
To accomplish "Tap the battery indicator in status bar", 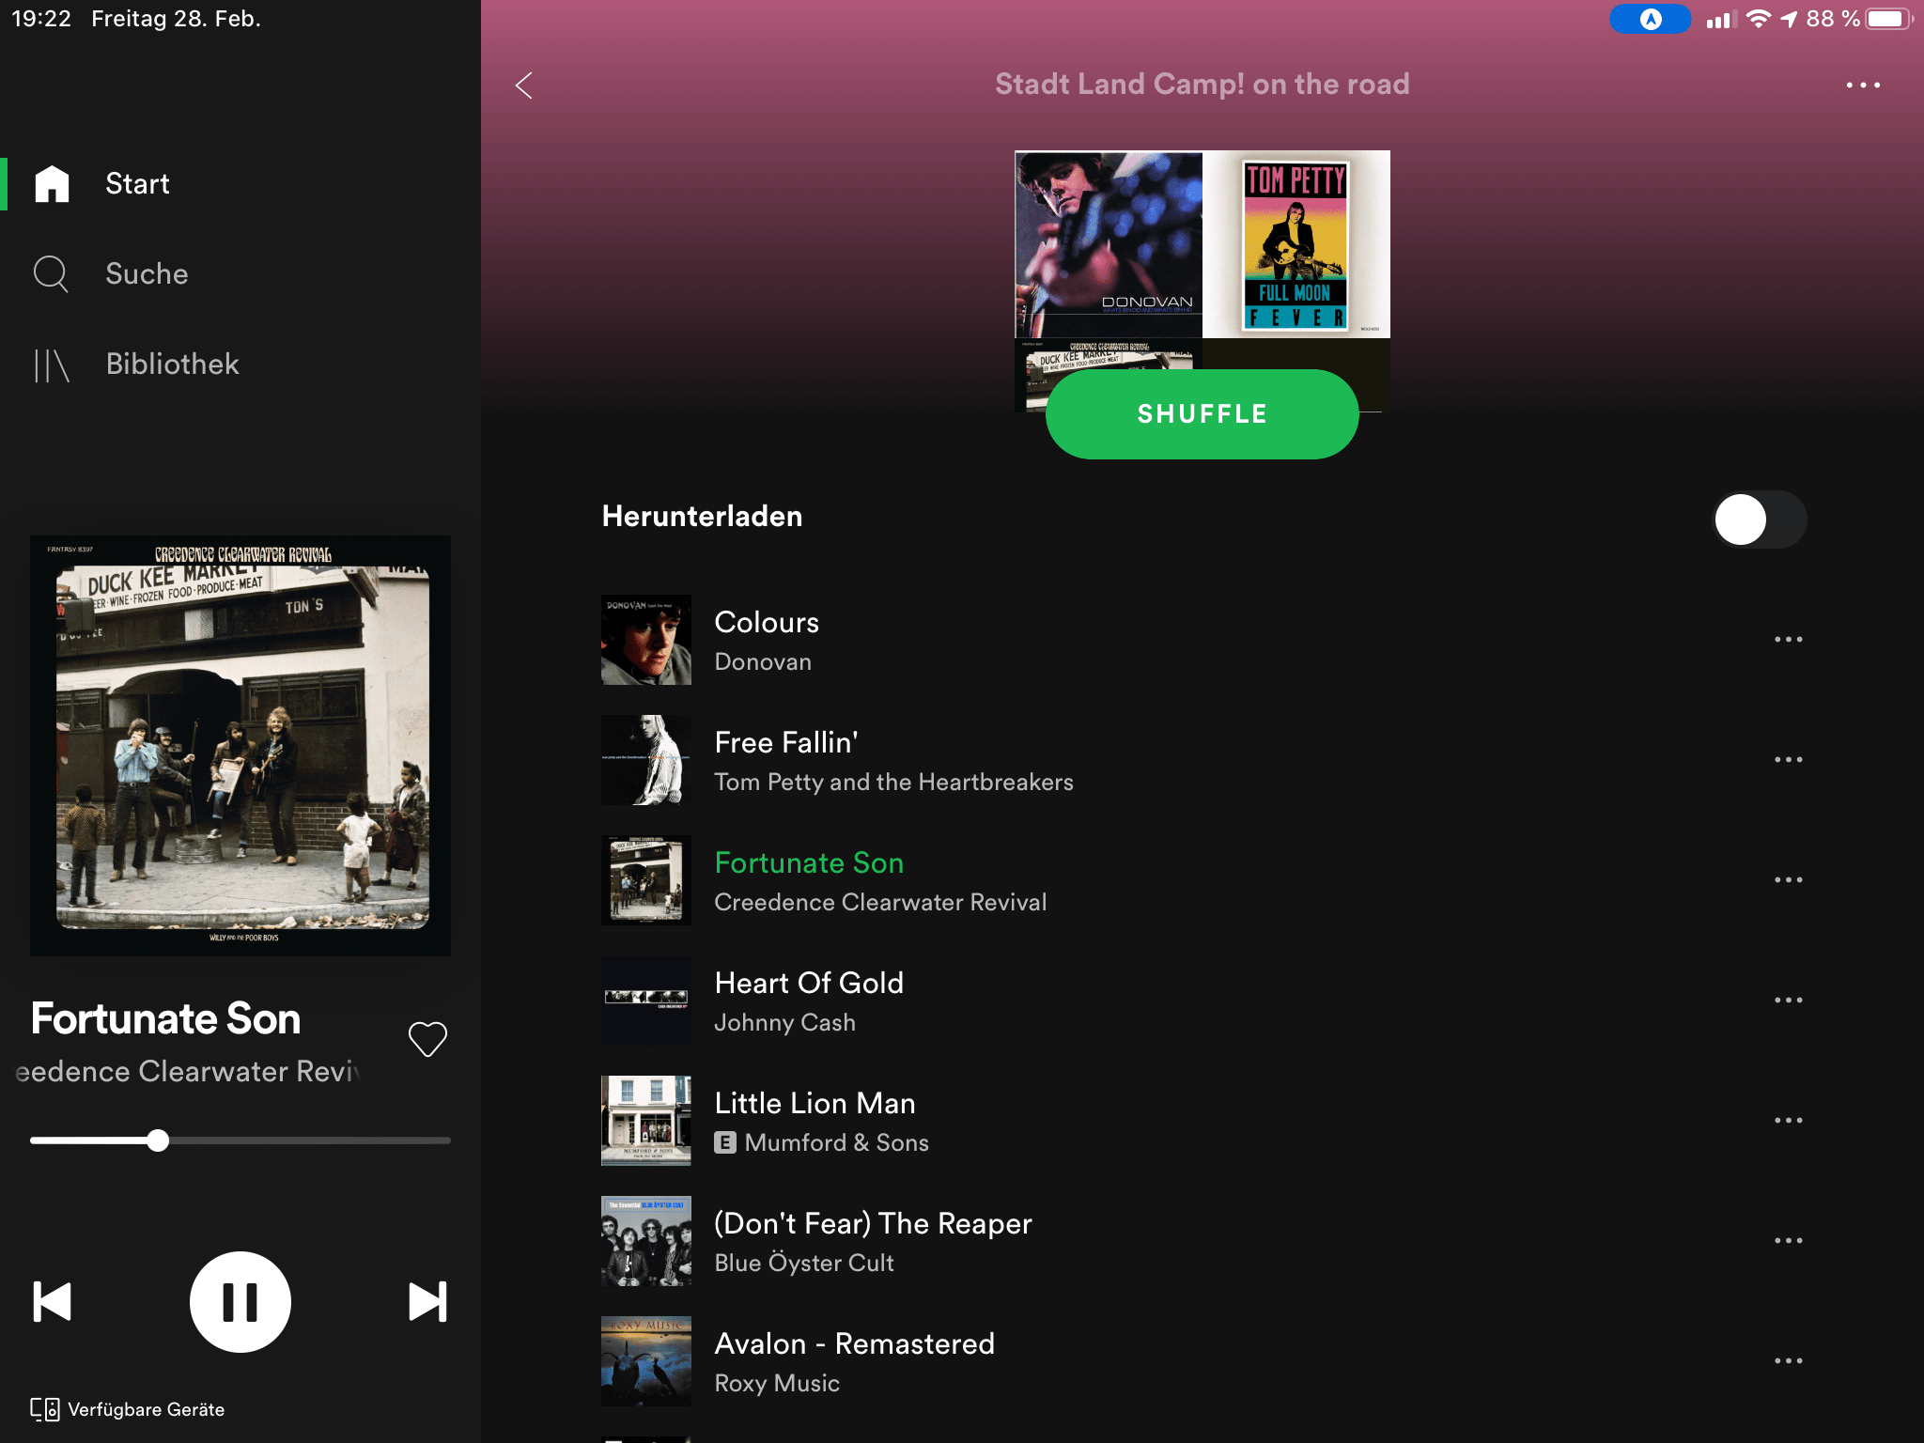I will (1888, 19).
